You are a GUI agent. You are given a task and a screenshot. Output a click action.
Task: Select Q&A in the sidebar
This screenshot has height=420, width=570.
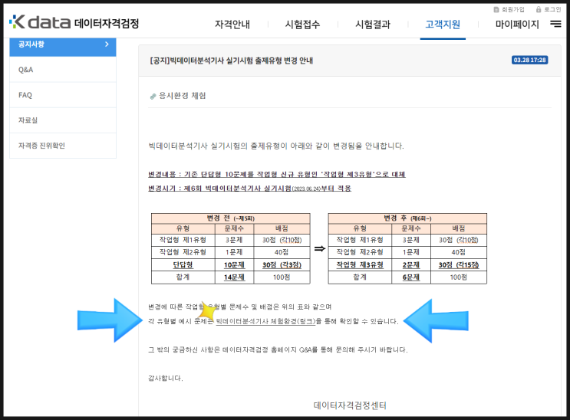[x=63, y=70]
